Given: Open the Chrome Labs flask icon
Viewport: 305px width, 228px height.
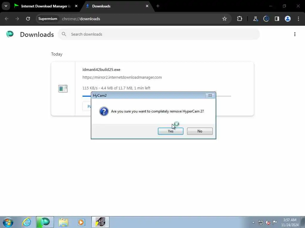Looking at the screenshot, I should (x=255, y=19).
